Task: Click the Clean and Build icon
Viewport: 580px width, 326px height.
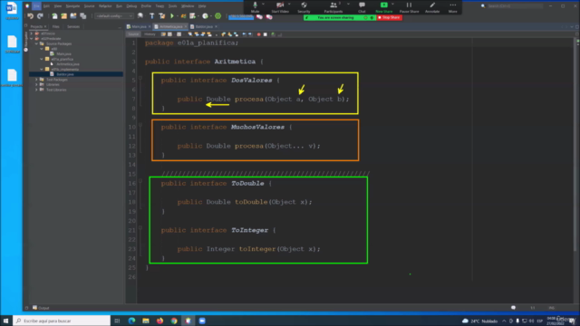Action: [161, 16]
